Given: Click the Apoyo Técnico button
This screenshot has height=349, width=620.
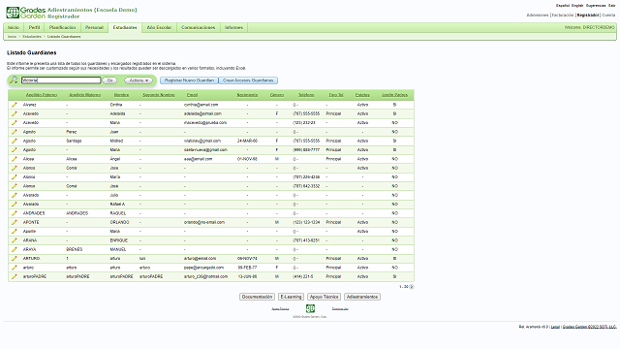Looking at the screenshot, I should coord(325,297).
